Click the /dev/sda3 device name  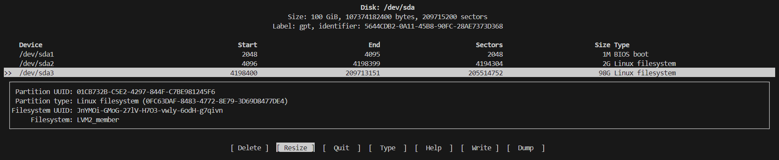pos(37,73)
